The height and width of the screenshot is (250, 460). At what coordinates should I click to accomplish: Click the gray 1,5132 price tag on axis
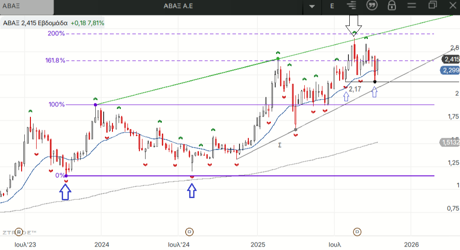pyautogui.click(x=450, y=142)
